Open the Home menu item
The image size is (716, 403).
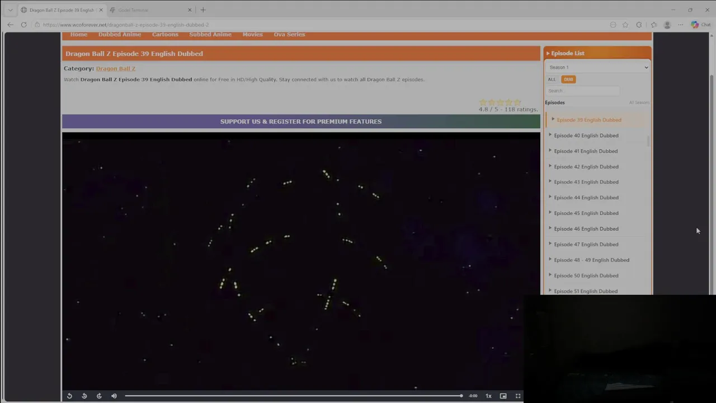(x=79, y=34)
